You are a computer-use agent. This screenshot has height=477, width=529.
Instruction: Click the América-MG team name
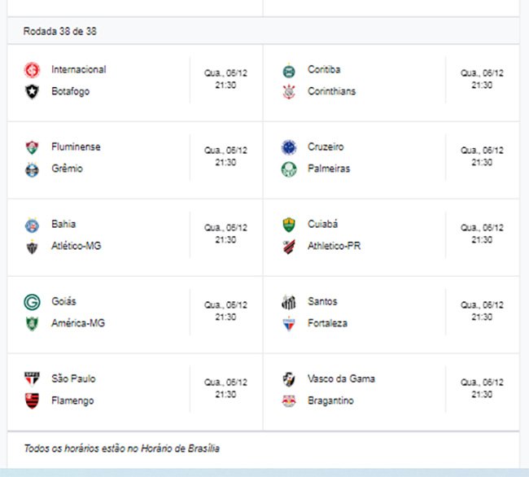78,323
